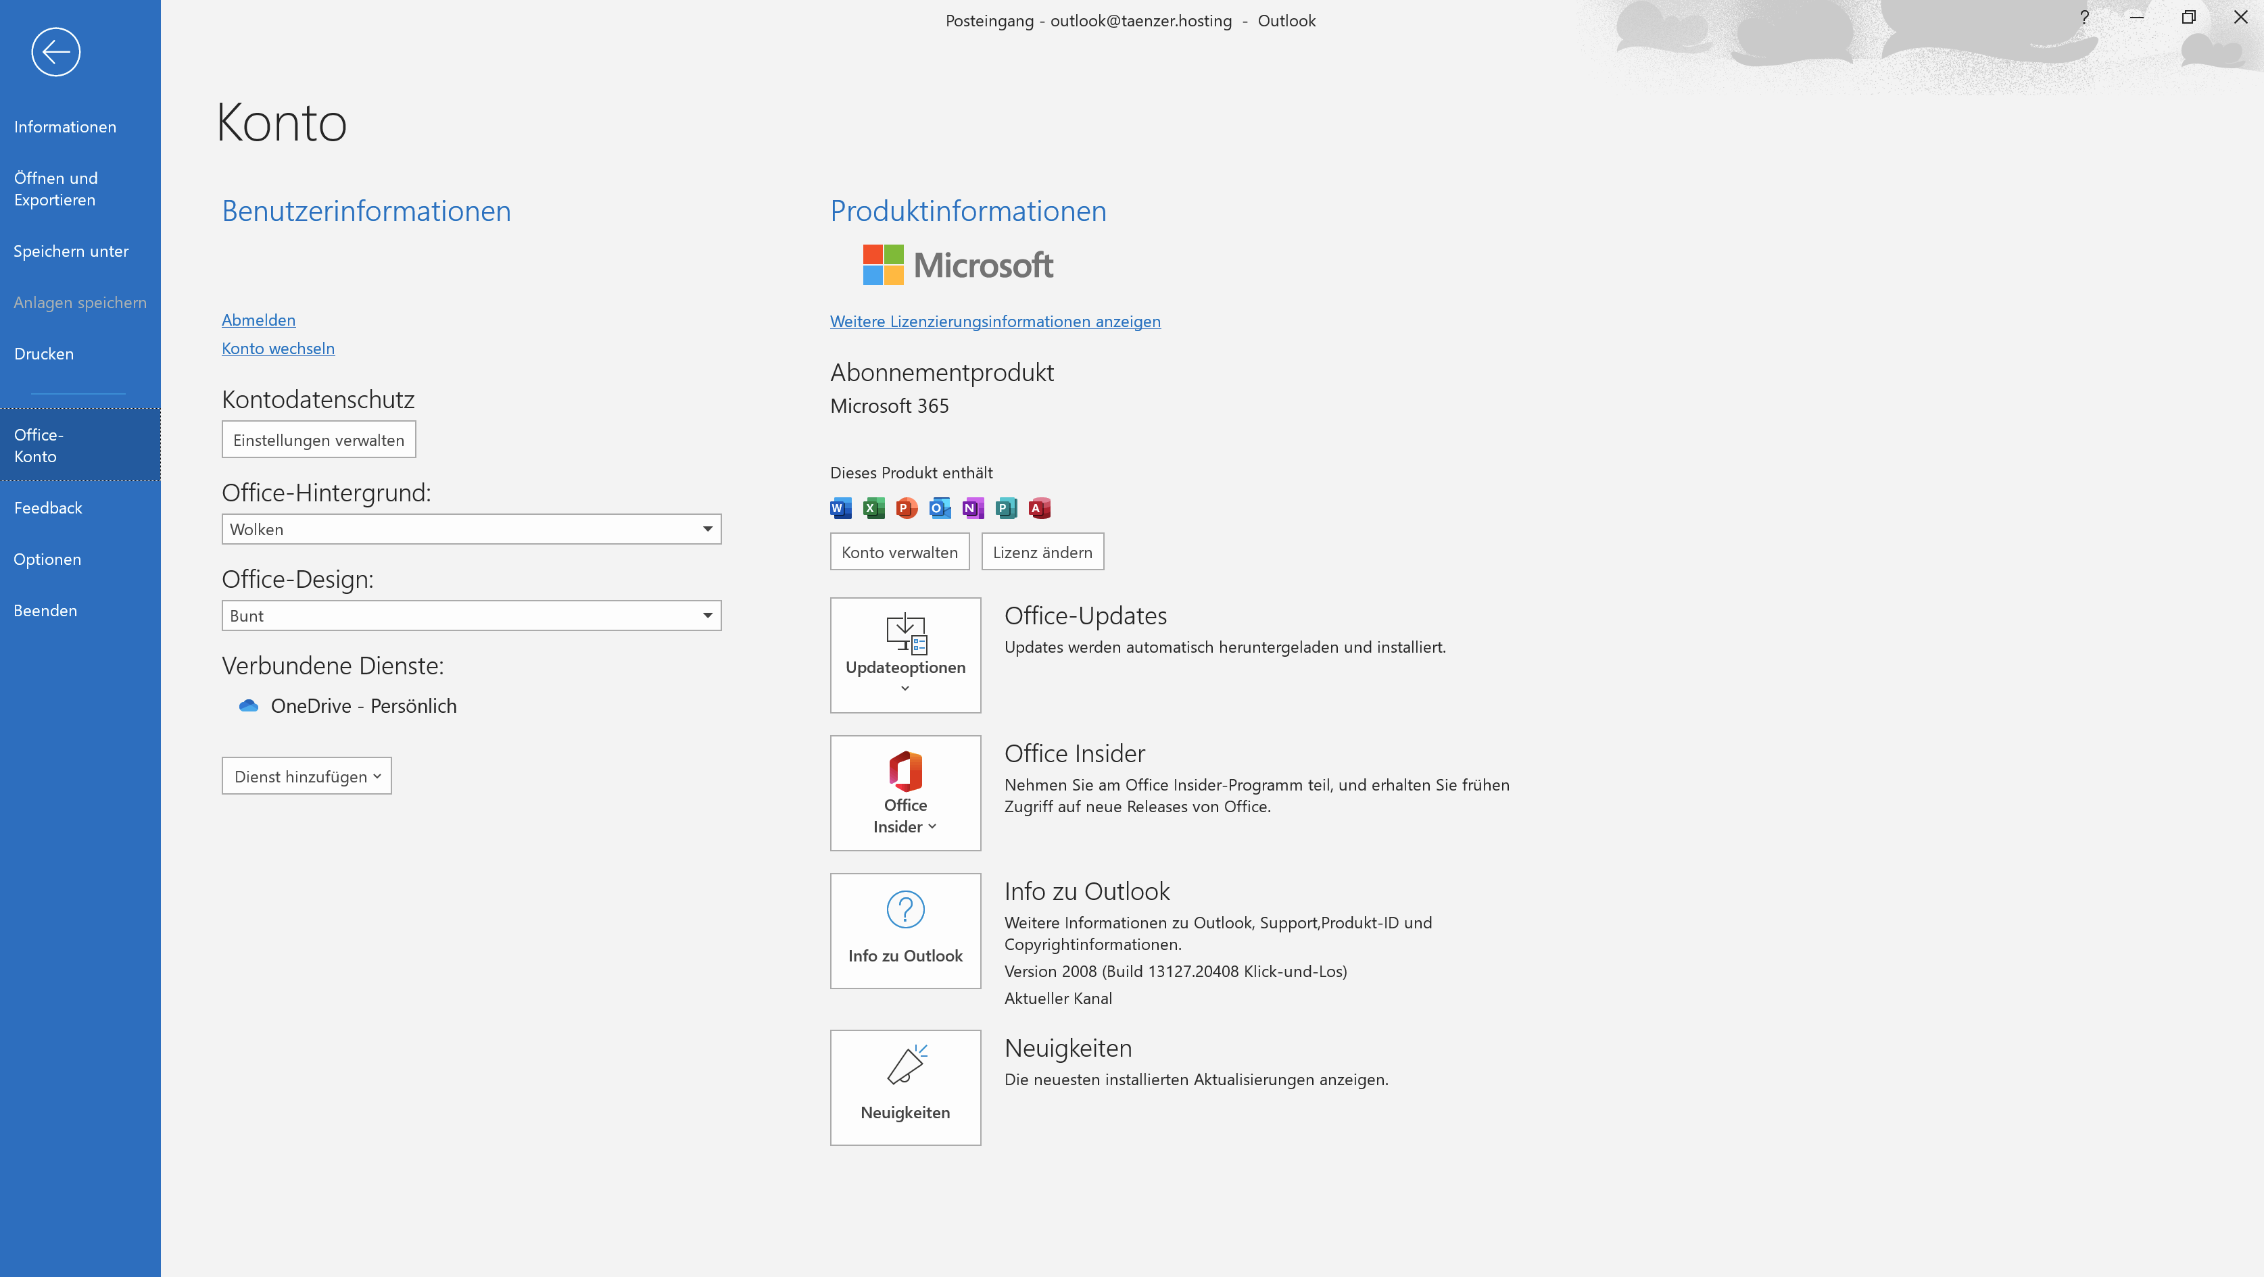Click the Info zu Outlook tile
2264x1277 pixels.
905,930
